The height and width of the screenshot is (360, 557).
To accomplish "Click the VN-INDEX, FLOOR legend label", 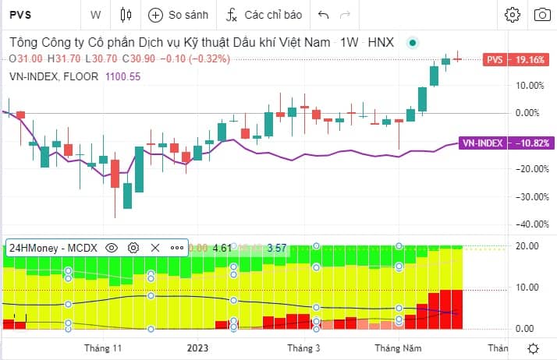I will pyautogui.click(x=54, y=76).
